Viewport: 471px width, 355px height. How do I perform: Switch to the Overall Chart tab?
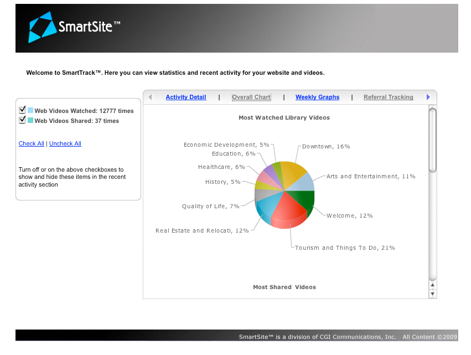(251, 97)
